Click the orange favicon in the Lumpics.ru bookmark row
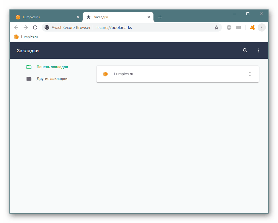 coord(105,74)
